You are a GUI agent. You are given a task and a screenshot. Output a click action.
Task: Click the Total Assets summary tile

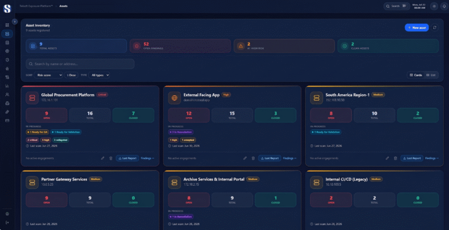click(76, 46)
